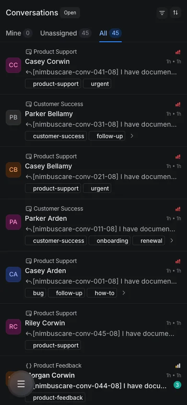Screen dimensions: 187x405
Task: Open the sort conversations icon
Action: coord(175,12)
